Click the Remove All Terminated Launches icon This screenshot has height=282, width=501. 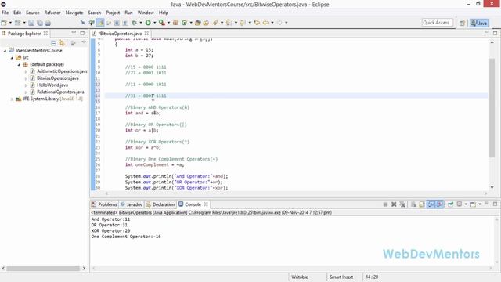402,204
